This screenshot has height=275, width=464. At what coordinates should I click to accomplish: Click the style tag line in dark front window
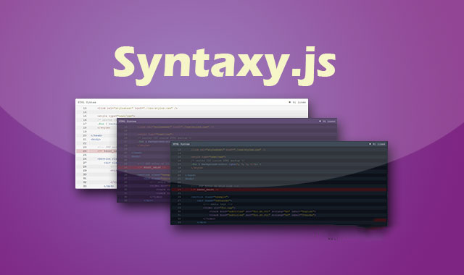[208, 157]
